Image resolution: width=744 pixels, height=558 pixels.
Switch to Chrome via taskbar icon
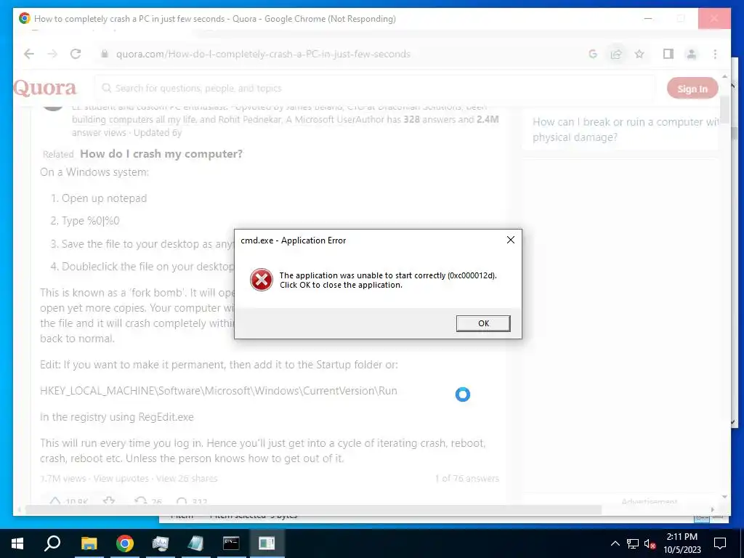click(x=124, y=543)
